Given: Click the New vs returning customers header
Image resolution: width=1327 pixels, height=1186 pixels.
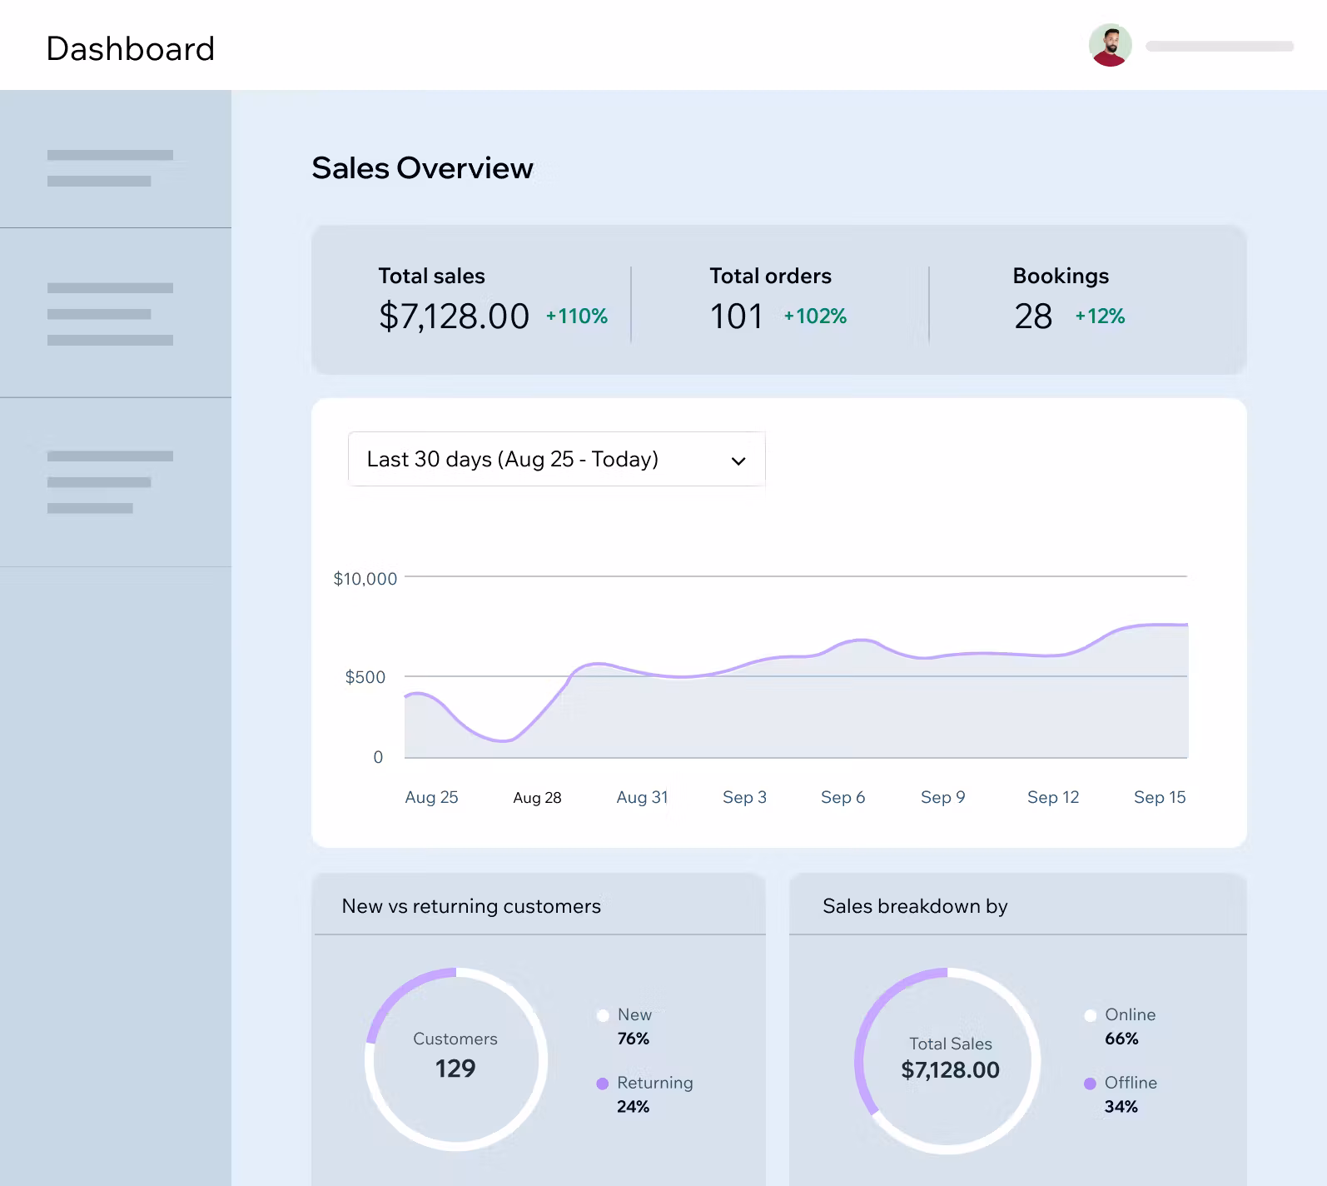Looking at the screenshot, I should (x=471, y=906).
